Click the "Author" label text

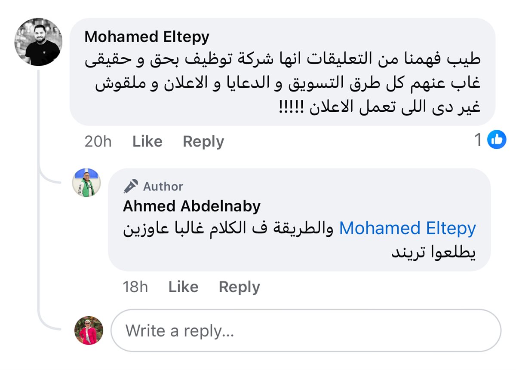click(163, 187)
